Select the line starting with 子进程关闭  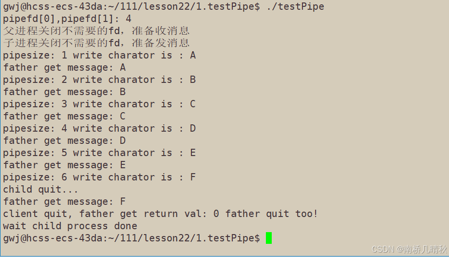coord(96,43)
